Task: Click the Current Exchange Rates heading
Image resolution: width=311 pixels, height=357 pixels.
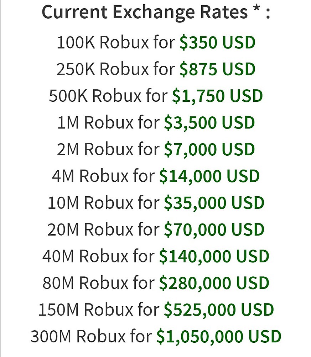Action: point(156,12)
